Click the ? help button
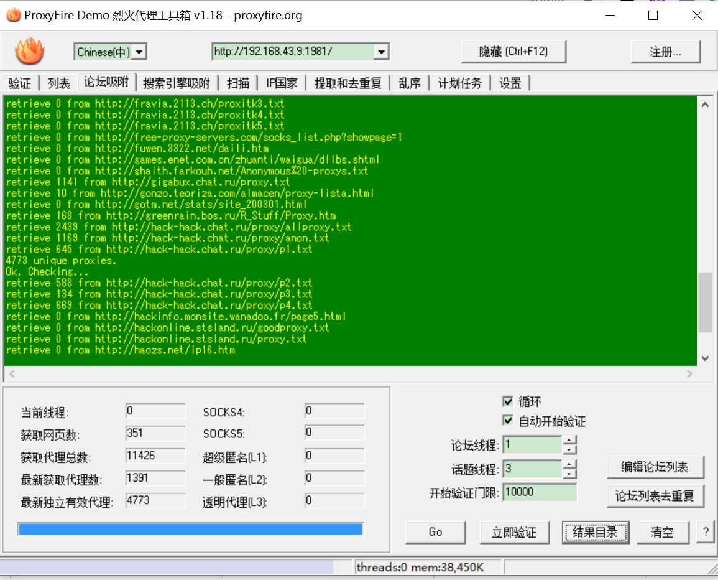This screenshot has width=718, height=580. (706, 532)
